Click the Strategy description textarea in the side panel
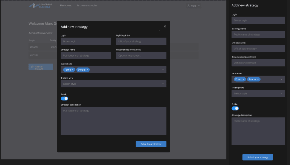The width and height of the screenshot is (290, 165). (x=258, y=131)
